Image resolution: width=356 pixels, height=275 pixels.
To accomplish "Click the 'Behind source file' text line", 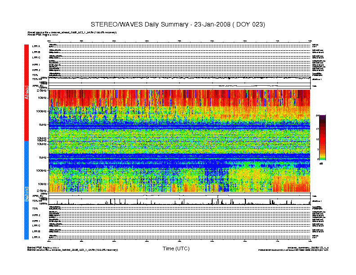I will [73, 250].
